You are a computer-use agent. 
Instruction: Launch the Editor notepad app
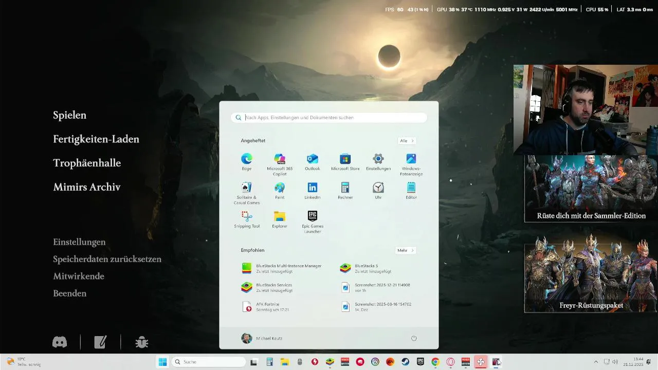pyautogui.click(x=411, y=191)
